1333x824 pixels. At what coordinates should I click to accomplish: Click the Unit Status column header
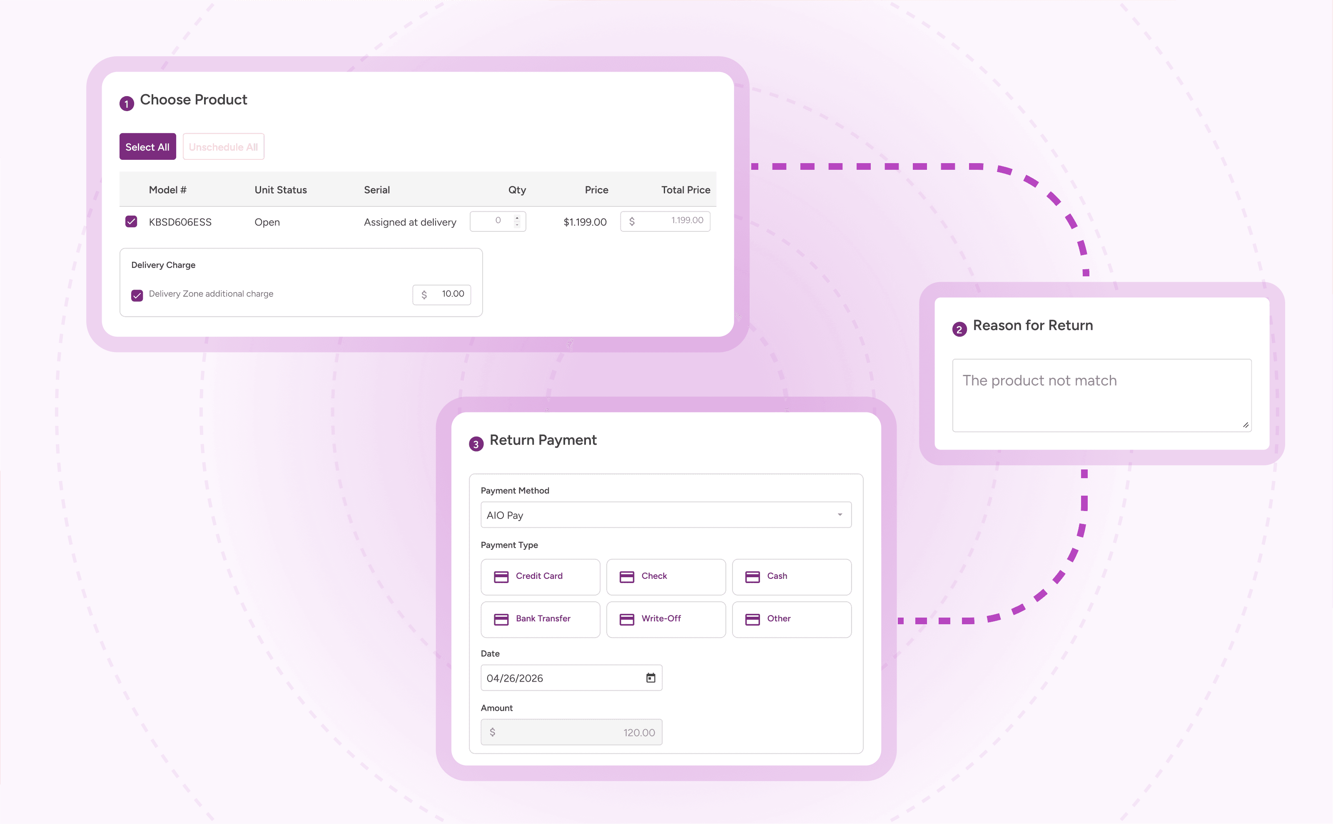pos(281,190)
